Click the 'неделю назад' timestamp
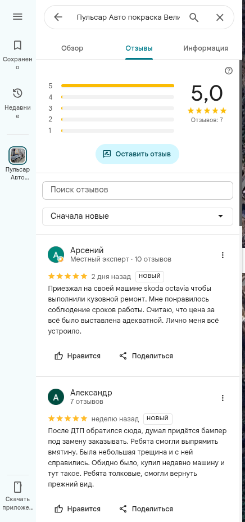The height and width of the screenshot is (522, 245). [115, 419]
